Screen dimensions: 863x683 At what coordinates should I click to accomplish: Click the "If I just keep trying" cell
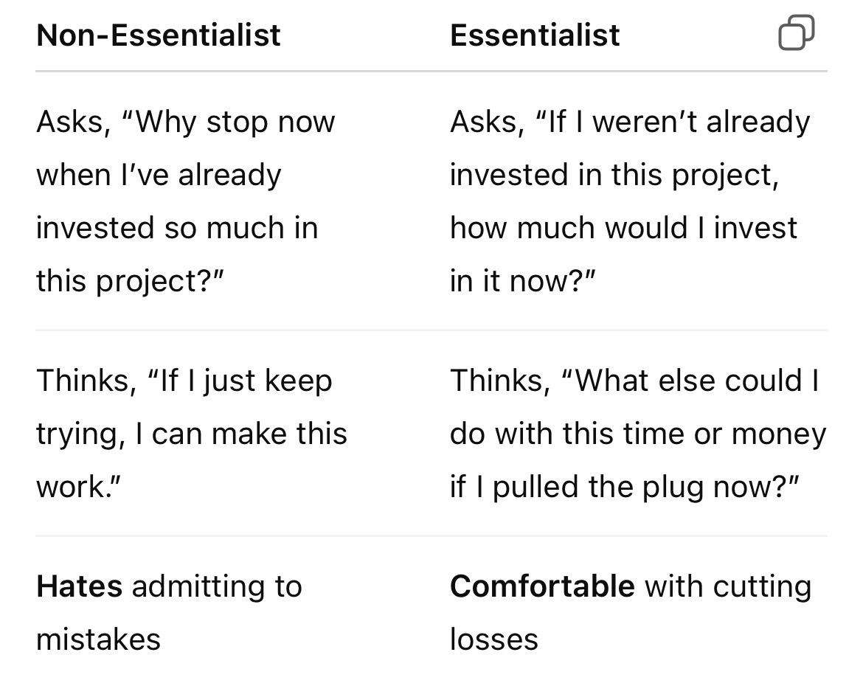[x=192, y=434]
